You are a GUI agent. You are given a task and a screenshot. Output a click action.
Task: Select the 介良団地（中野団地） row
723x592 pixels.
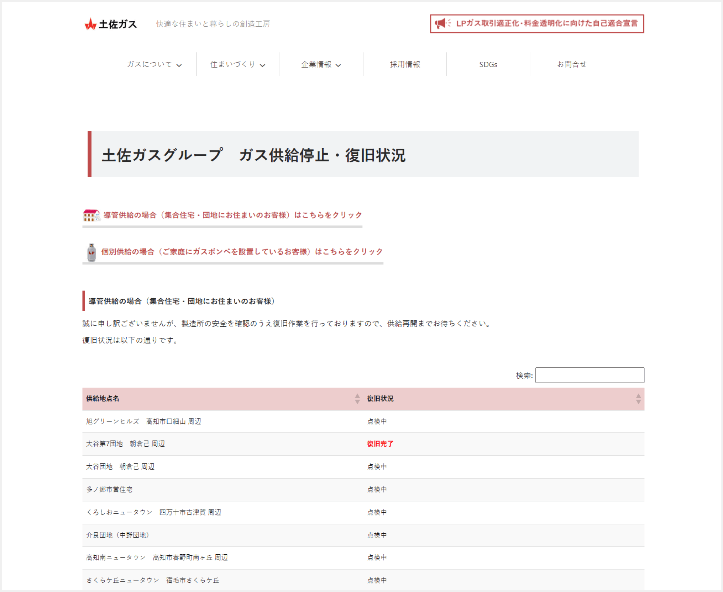pyautogui.click(x=363, y=535)
